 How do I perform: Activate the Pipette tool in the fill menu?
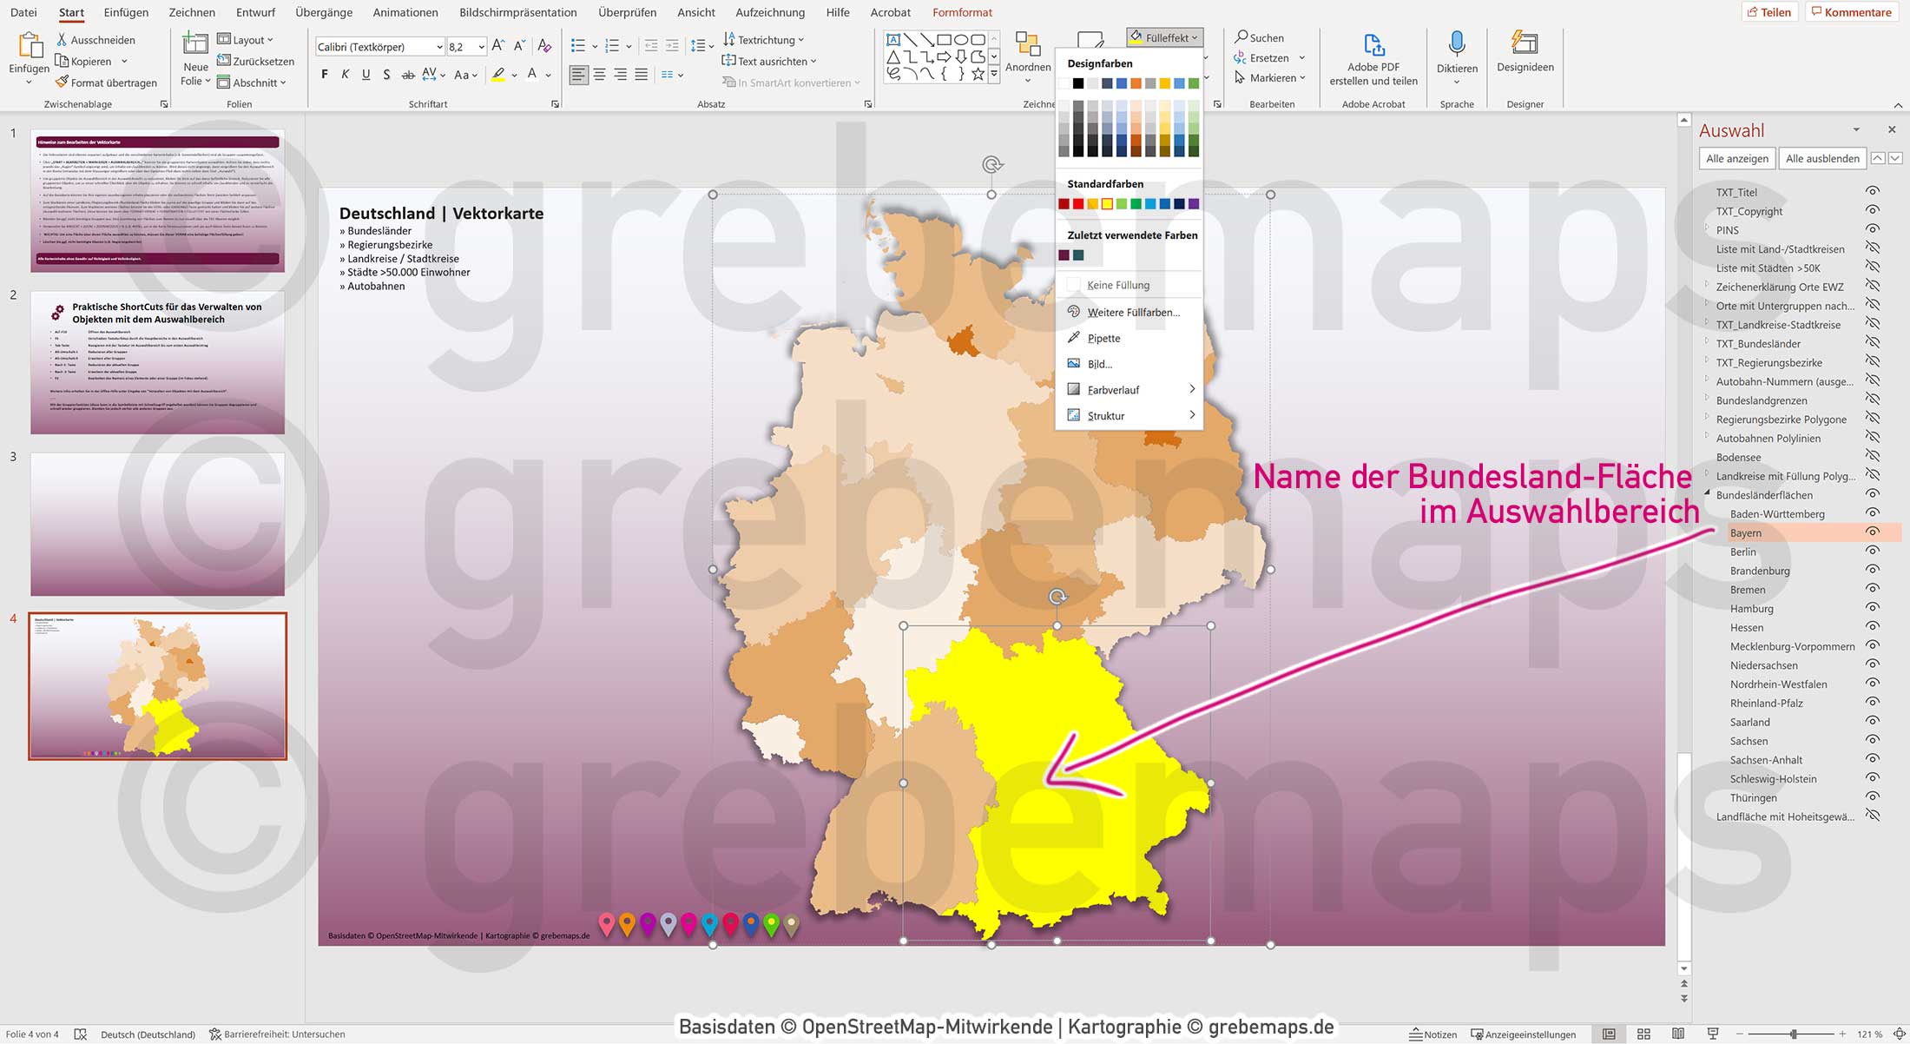point(1103,338)
